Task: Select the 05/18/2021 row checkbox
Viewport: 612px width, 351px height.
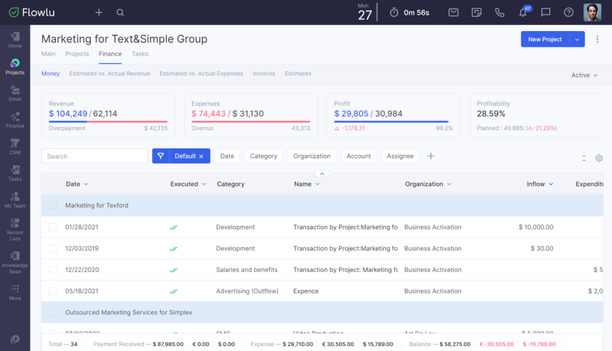Action: click(53, 291)
